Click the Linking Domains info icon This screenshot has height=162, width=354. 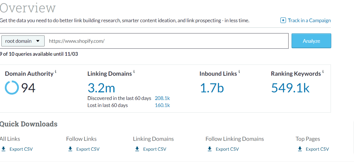pos(134,72)
